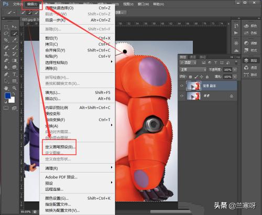Viewport: 262px width, 215px height.
Task: Select the Clone Stamp tool
Action: 6,53
